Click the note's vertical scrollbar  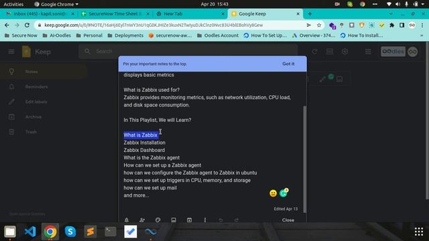coord(305,159)
